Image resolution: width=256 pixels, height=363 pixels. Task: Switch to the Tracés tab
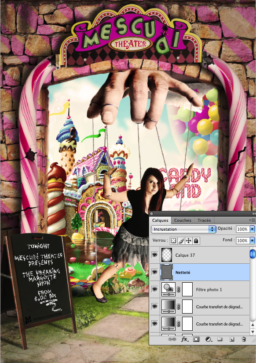pyautogui.click(x=204, y=221)
